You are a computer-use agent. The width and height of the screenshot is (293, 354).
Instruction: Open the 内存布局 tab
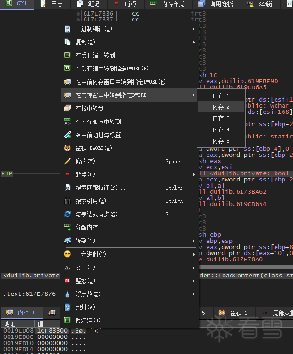[x=168, y=4]
